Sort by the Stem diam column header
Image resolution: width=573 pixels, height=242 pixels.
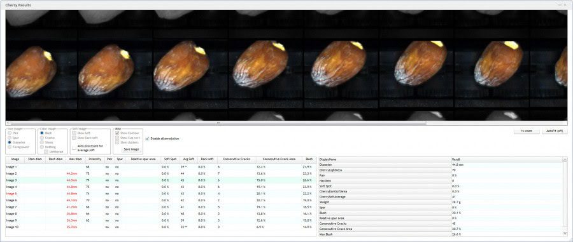(35, 159)
